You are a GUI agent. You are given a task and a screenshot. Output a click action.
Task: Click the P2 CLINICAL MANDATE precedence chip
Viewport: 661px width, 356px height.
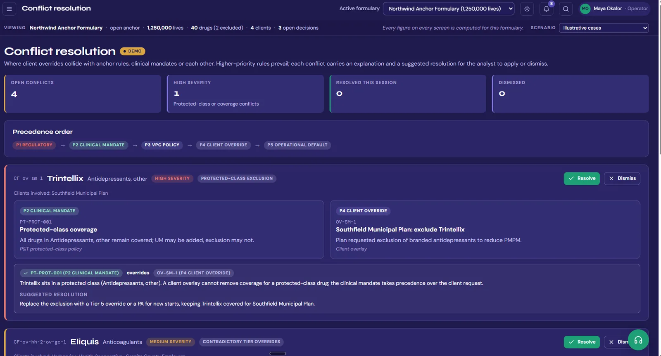click(x=98, y=145)
